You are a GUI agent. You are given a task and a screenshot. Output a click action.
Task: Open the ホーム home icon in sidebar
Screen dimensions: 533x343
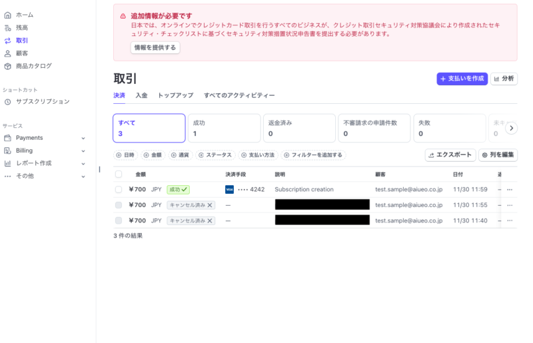[7, 15]
